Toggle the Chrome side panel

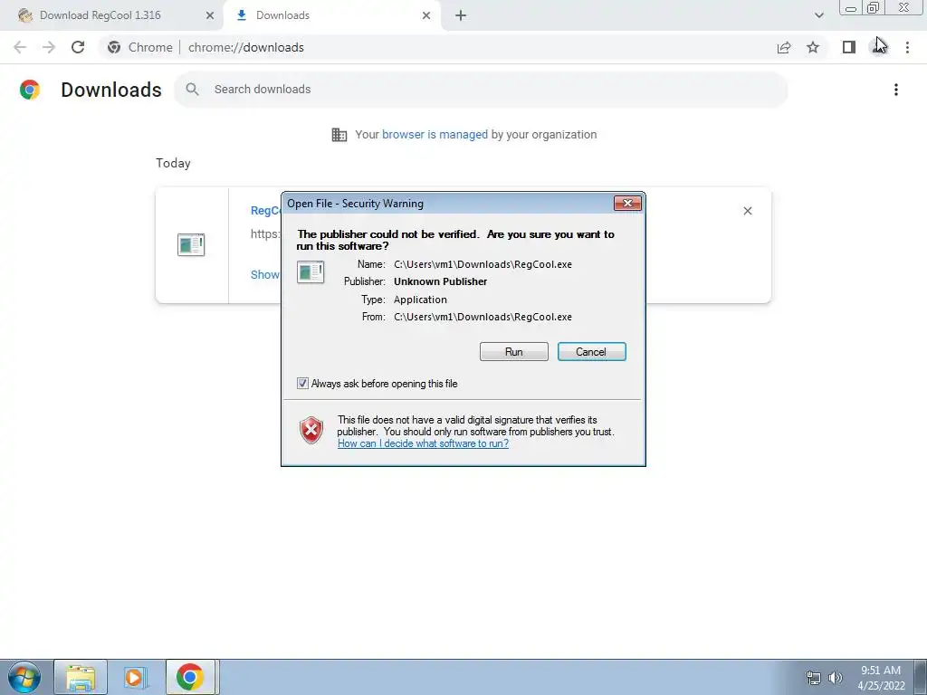click(x=849, y=47)
